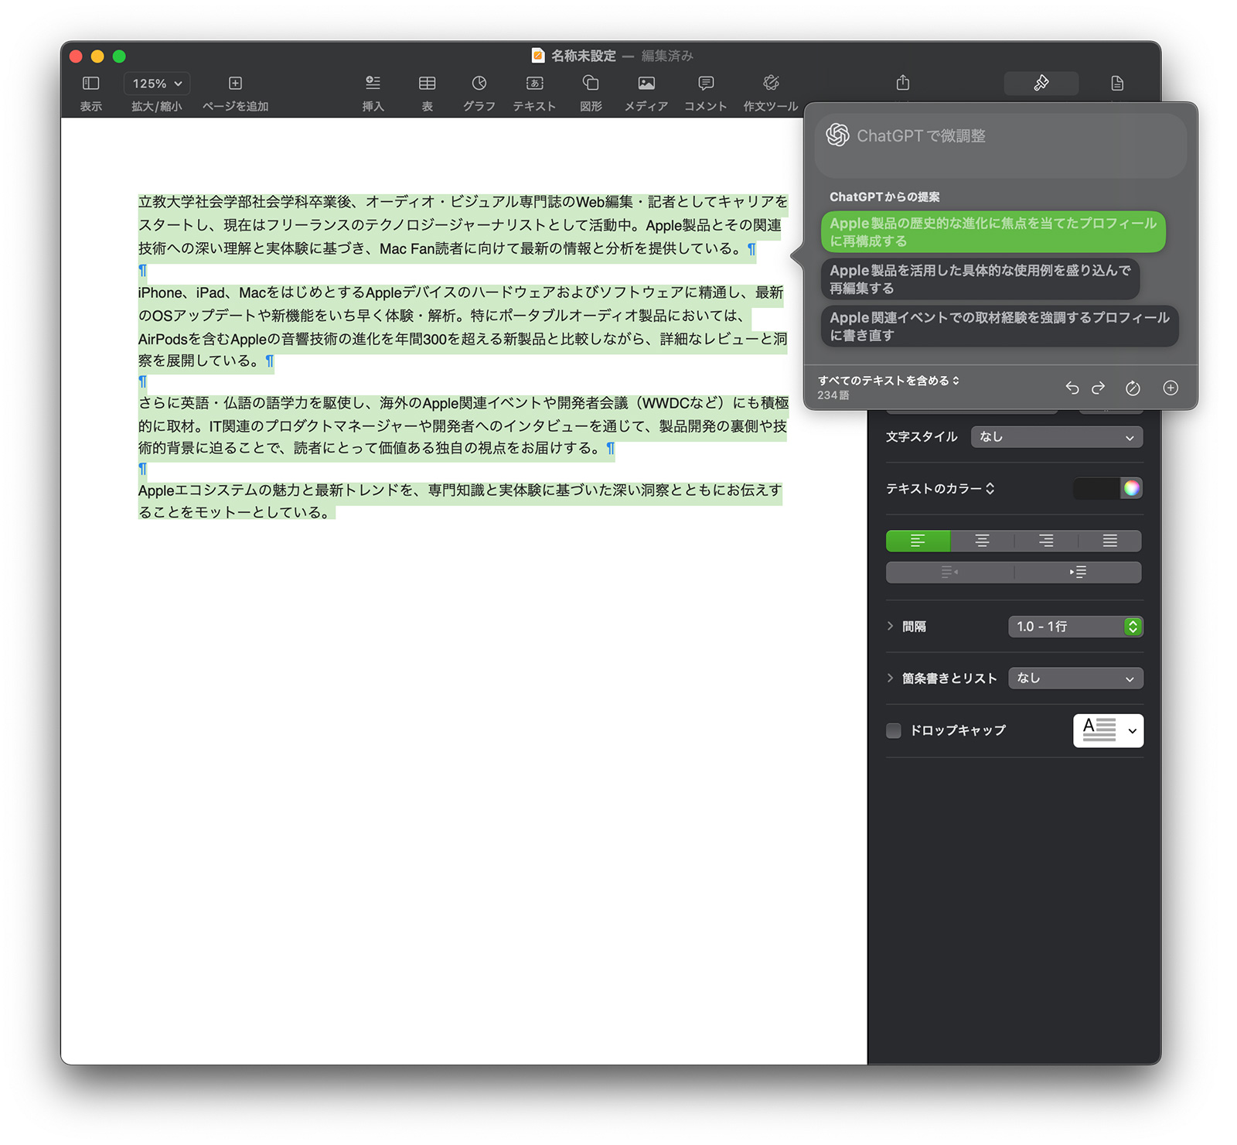Click the paragraph beginning さらに英語・仏語
Screen dimensions: 1237x1145
click(463, 426)
